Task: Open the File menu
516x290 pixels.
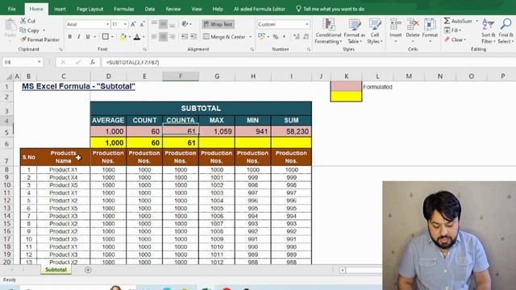Action: click(x=12, y=9)
